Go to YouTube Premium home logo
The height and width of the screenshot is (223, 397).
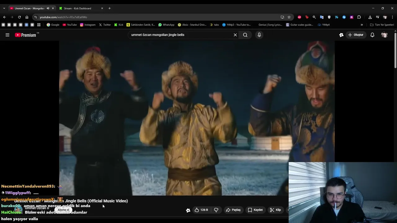(x=25, y=35)
